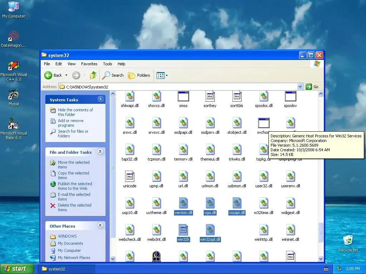
Task: Click Search for files or folders link
Action: (x=73, y=133)
